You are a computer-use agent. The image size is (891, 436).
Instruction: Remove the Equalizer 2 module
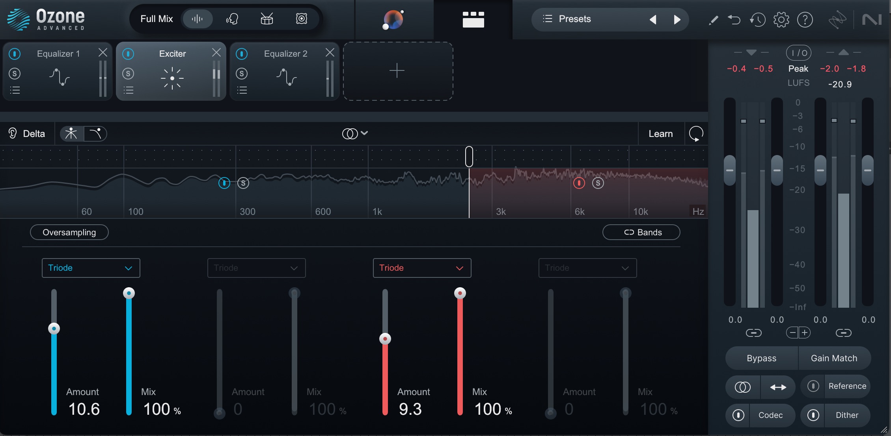pyautogui.click(x=330, y=52)
